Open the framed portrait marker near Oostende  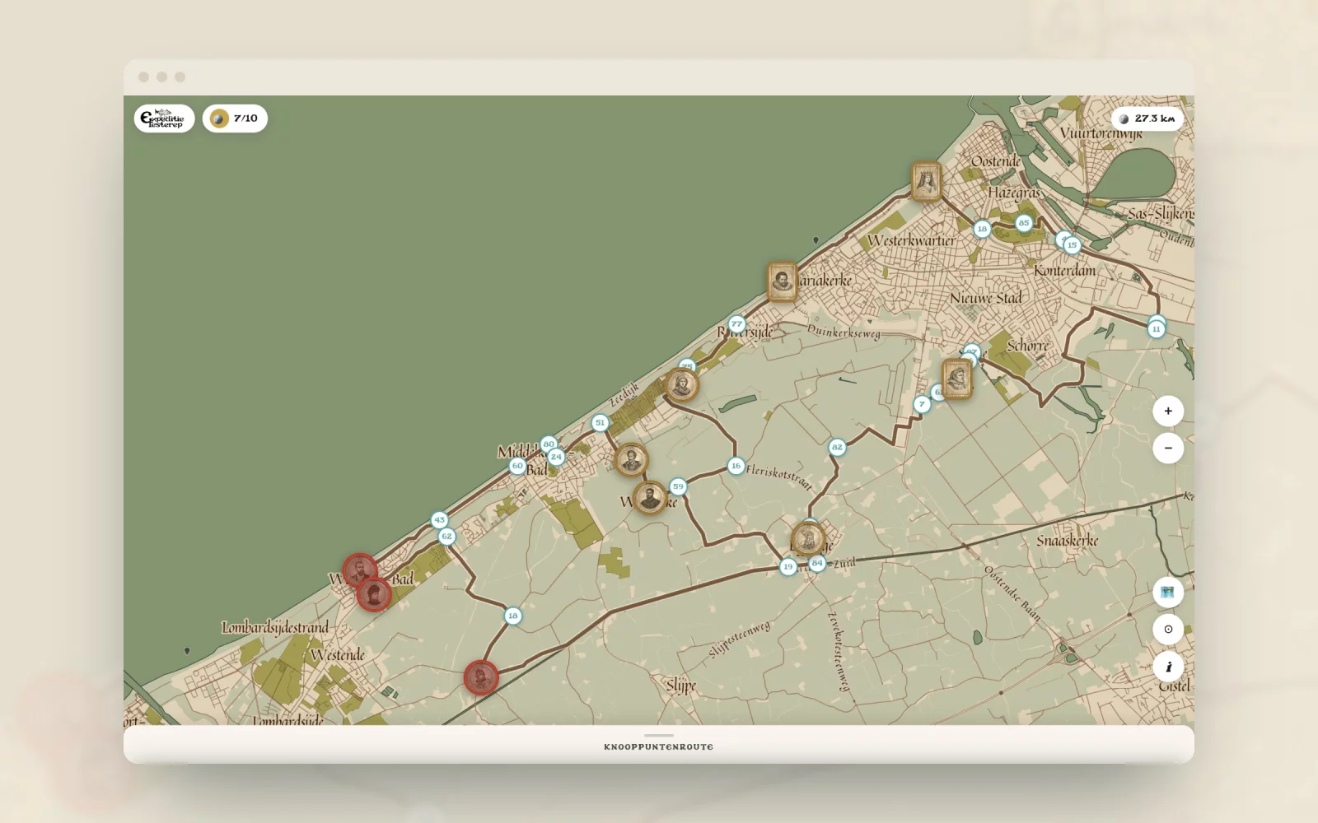927,181
